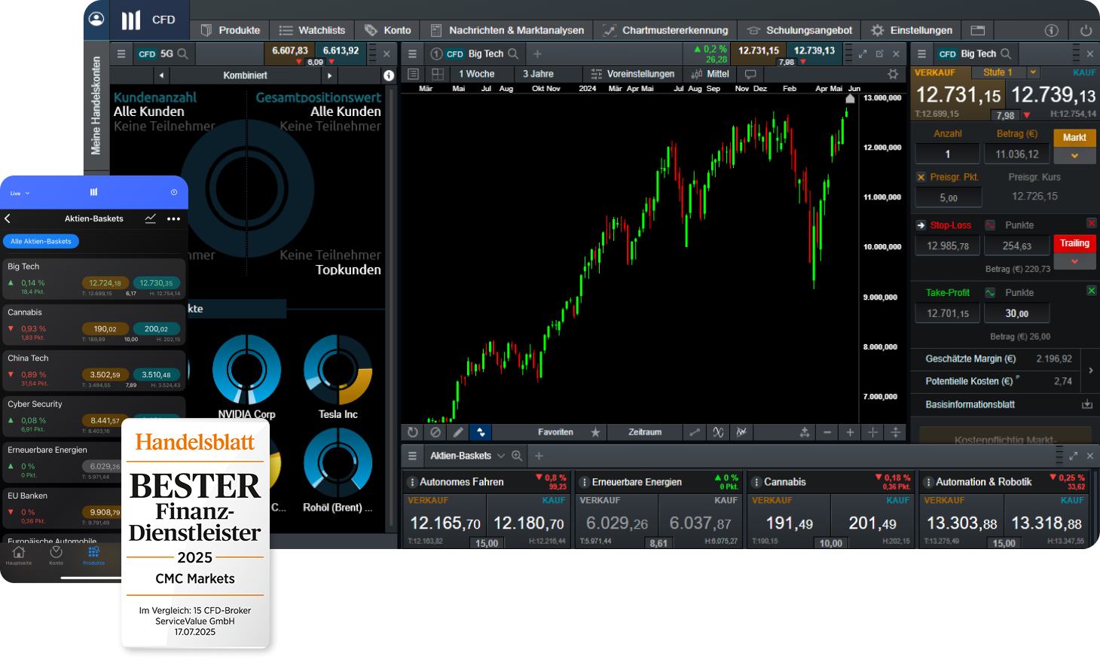This screenshot has width=1100, height=659.
Task: Open the chart comment bubble tool
Action: [x=749, y=73]
